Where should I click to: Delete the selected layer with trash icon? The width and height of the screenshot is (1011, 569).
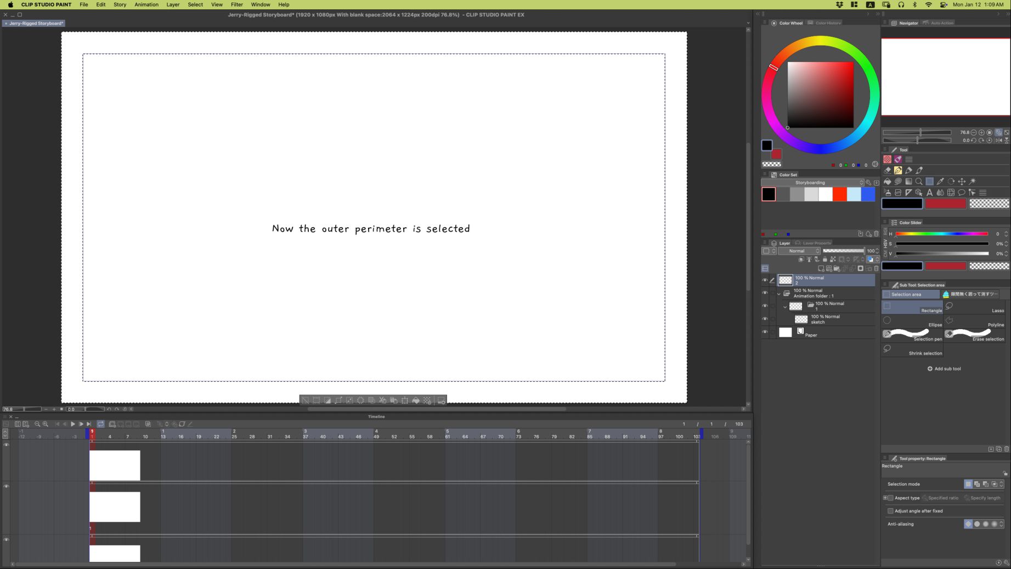click(876, 268)
